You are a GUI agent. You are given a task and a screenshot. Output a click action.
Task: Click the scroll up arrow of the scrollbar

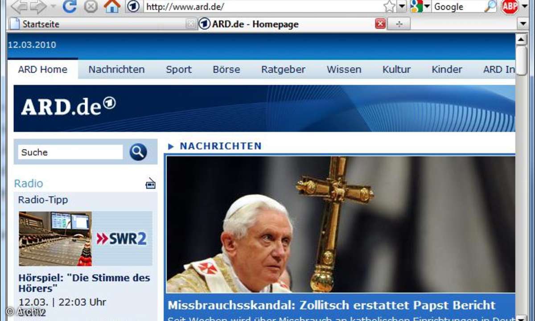(521, 39)
